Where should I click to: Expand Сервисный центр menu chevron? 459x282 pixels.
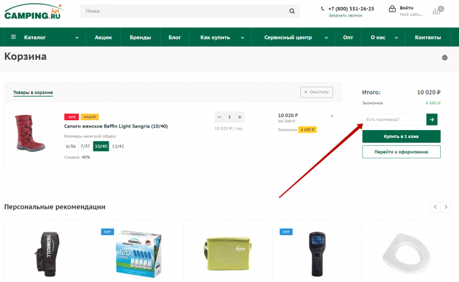(x=326, y=37)
